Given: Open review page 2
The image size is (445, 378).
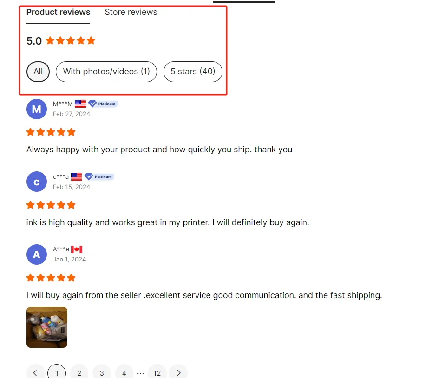Looking at the screenshot, I should point(79,372).
